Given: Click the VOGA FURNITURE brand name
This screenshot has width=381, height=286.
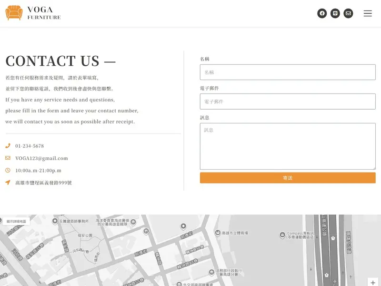Looking at the screenshot, I should click(x=44, y=13).
